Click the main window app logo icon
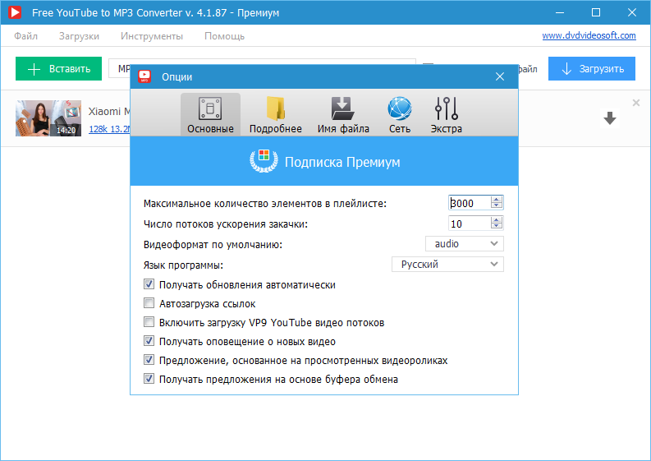Image resolution: width=651 pixels, height=461 pixels. coord(15,12)
